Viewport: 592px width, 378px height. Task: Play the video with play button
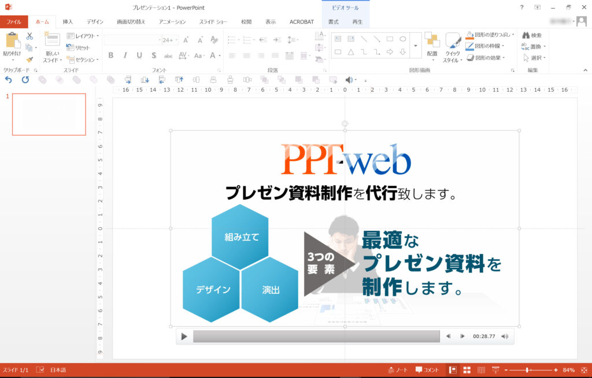pos(184,336)
